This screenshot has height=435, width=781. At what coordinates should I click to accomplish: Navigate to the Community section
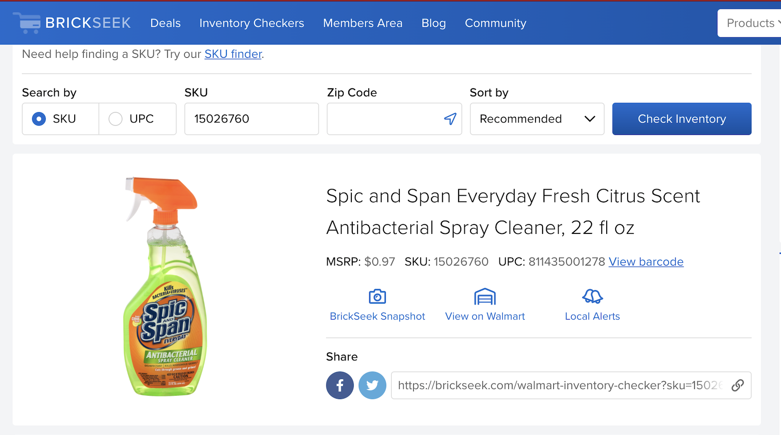click(x=495, y=23)
